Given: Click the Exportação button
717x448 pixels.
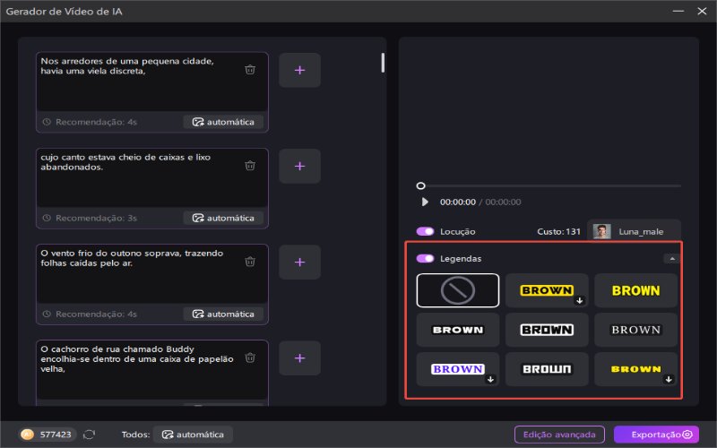Looking at the screenshot, I should pos(656,435).
